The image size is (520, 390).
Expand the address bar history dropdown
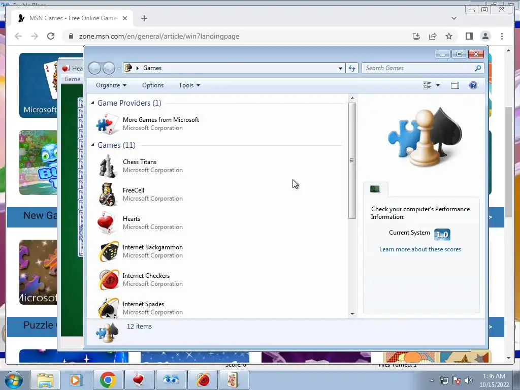click(340, 69)
